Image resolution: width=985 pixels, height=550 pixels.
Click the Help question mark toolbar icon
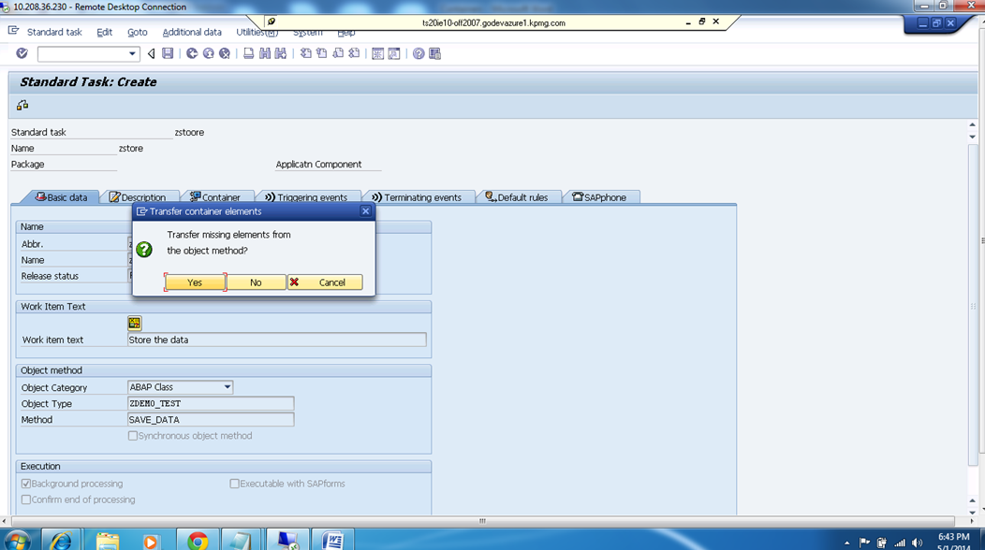[x=417, y=53]
